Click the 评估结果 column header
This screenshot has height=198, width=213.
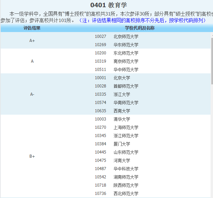coord(32,28)
